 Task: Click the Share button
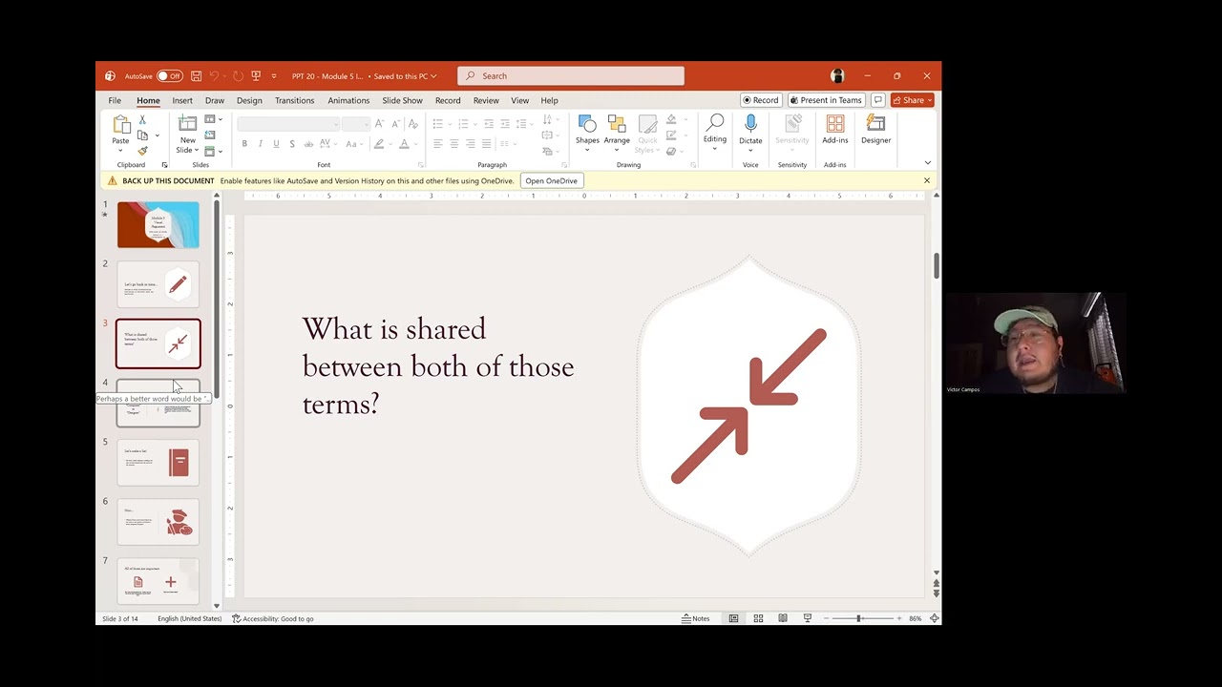pyautogui.click(x=913, y=100)
